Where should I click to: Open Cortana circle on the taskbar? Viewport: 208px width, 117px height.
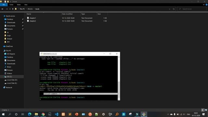tap(16, 114)
